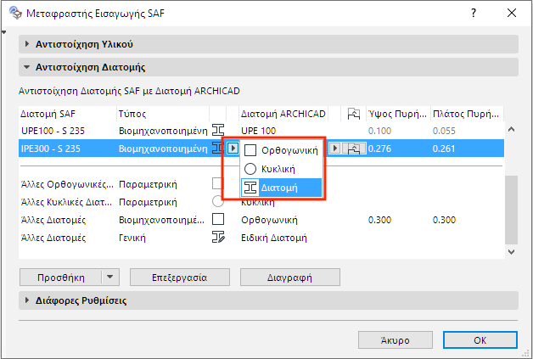Confirm with the OK button
The width and height of the screenshot is (533, 359).
click(x=480, y=339)
